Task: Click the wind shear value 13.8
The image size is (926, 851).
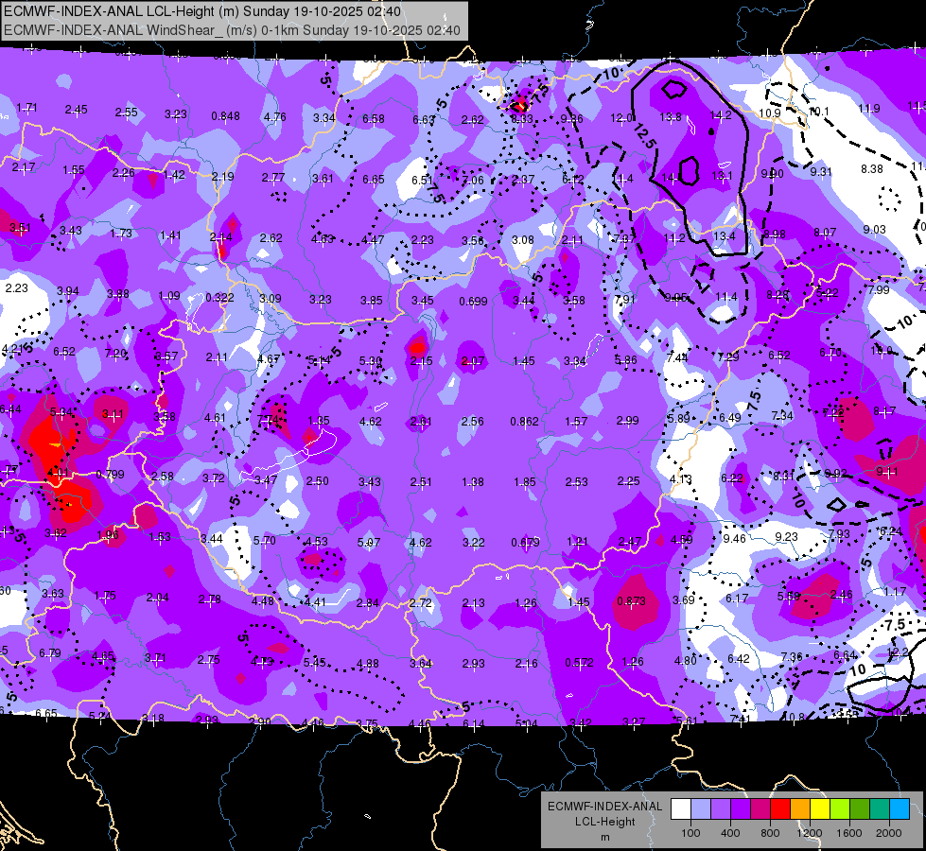Action: point(671,117)
